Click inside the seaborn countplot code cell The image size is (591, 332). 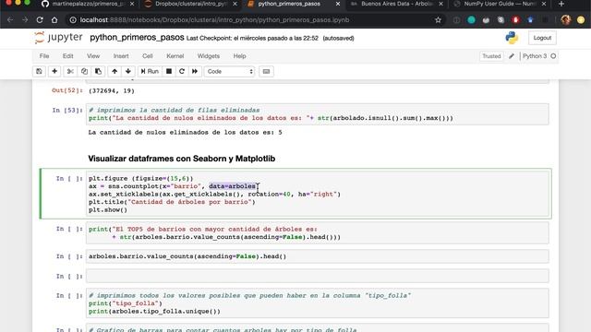point(318,195)
